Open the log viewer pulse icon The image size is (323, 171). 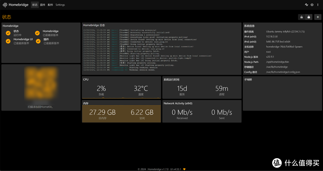click(x=306, y=5)
